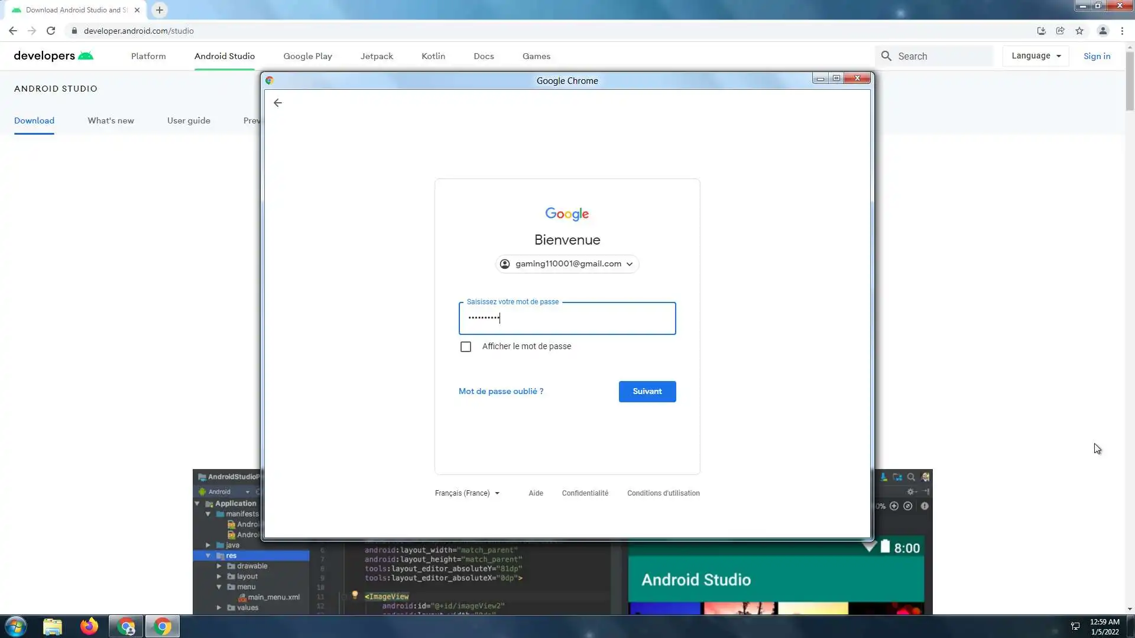
Task: Open Firefox from the taskbar
Action: coord(89,626)
